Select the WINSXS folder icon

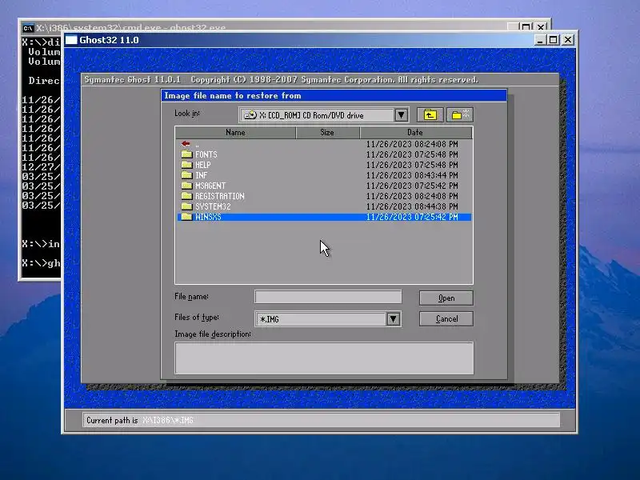click(186, 217)
